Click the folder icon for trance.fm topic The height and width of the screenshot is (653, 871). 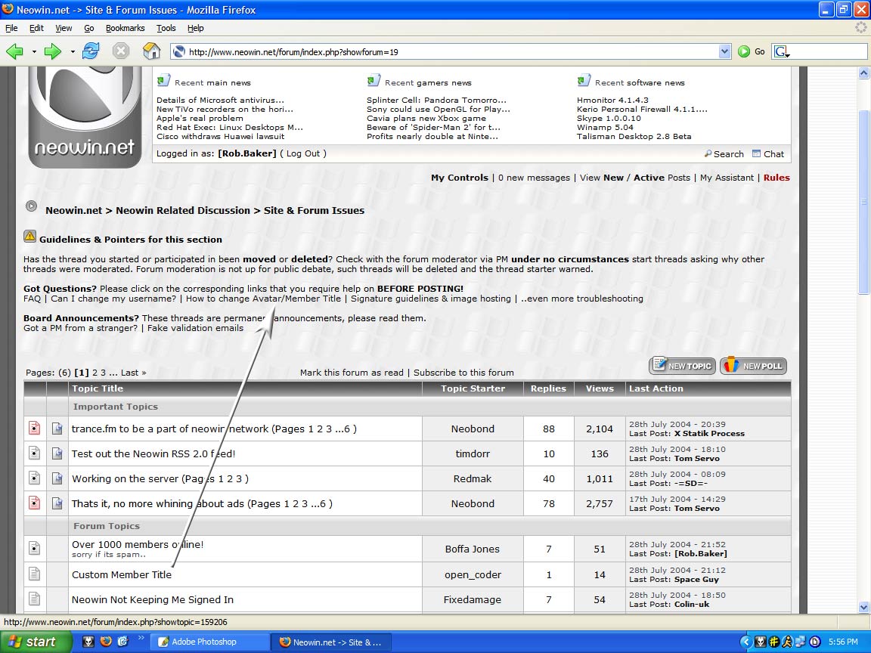(35, 428)
